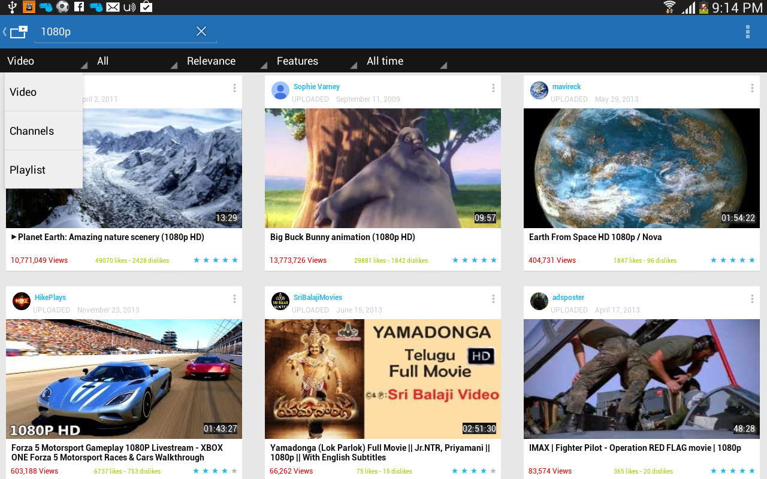Play the Big Buck Bunny thumbnail
Viewport: 767px width, 479px height.
click(383, 168)
